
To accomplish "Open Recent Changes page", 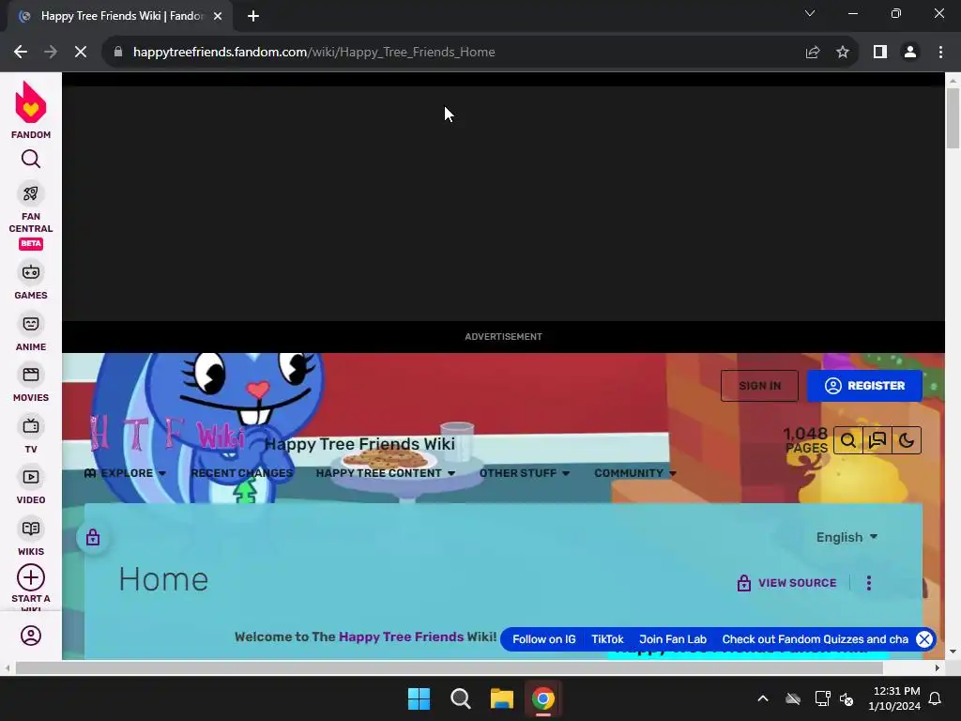I will pyautogui.click(x=242, y=473).
